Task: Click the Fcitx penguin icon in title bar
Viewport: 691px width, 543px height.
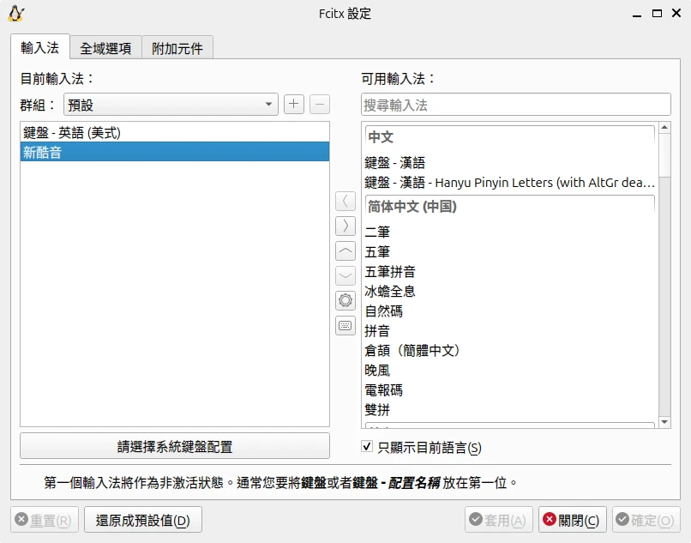Action: coord(16,14)
